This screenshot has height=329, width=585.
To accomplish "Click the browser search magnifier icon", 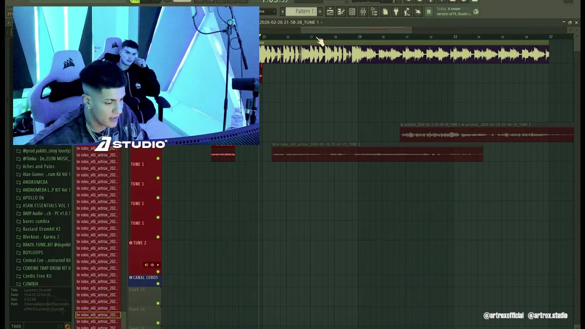I will click(x=68, y=326).
